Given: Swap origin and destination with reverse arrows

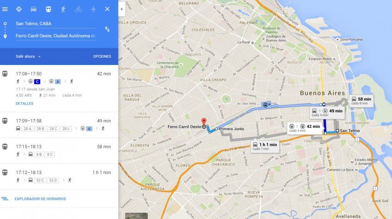Looking at the screenshot, I should 107,29.
